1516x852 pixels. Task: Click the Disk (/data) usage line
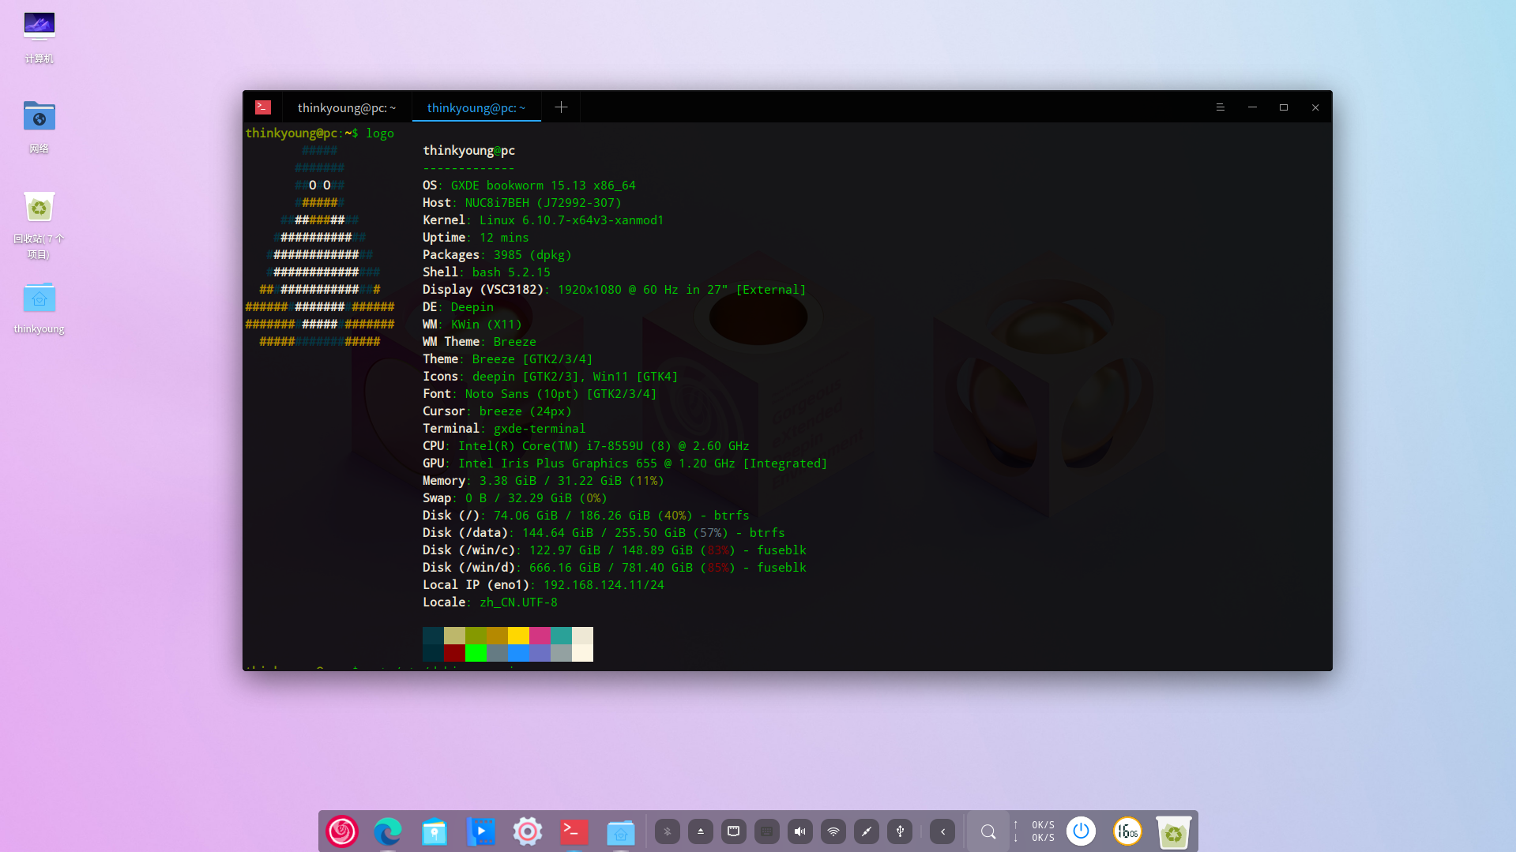coord(604,533)
